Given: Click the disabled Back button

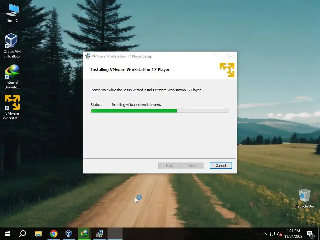Looking at the screenshot, I should tap(169, 166).
